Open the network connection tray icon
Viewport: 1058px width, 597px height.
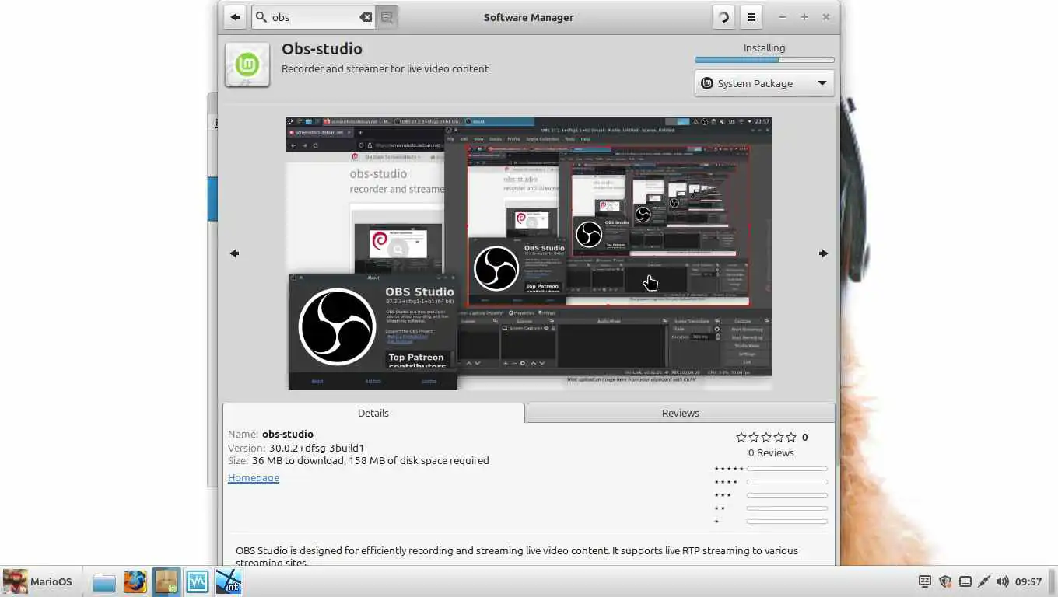(x=984, y=581)
